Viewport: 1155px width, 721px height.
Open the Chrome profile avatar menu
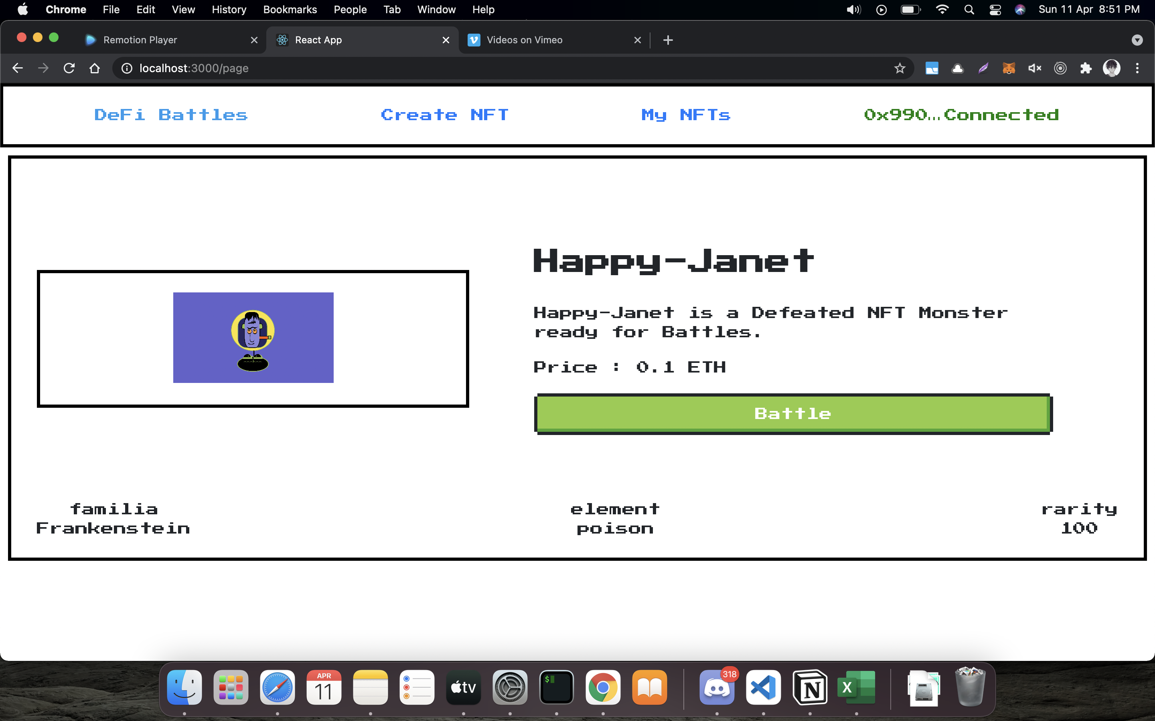1112,68
